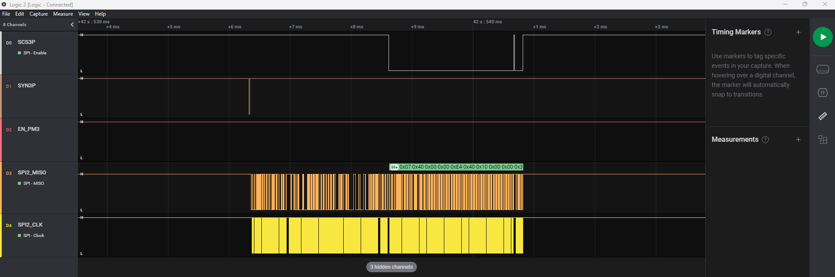The width and height of the screenshot is (835, 277).
Task: Open the Analyzers panel icon
Action: click(822, 93)
